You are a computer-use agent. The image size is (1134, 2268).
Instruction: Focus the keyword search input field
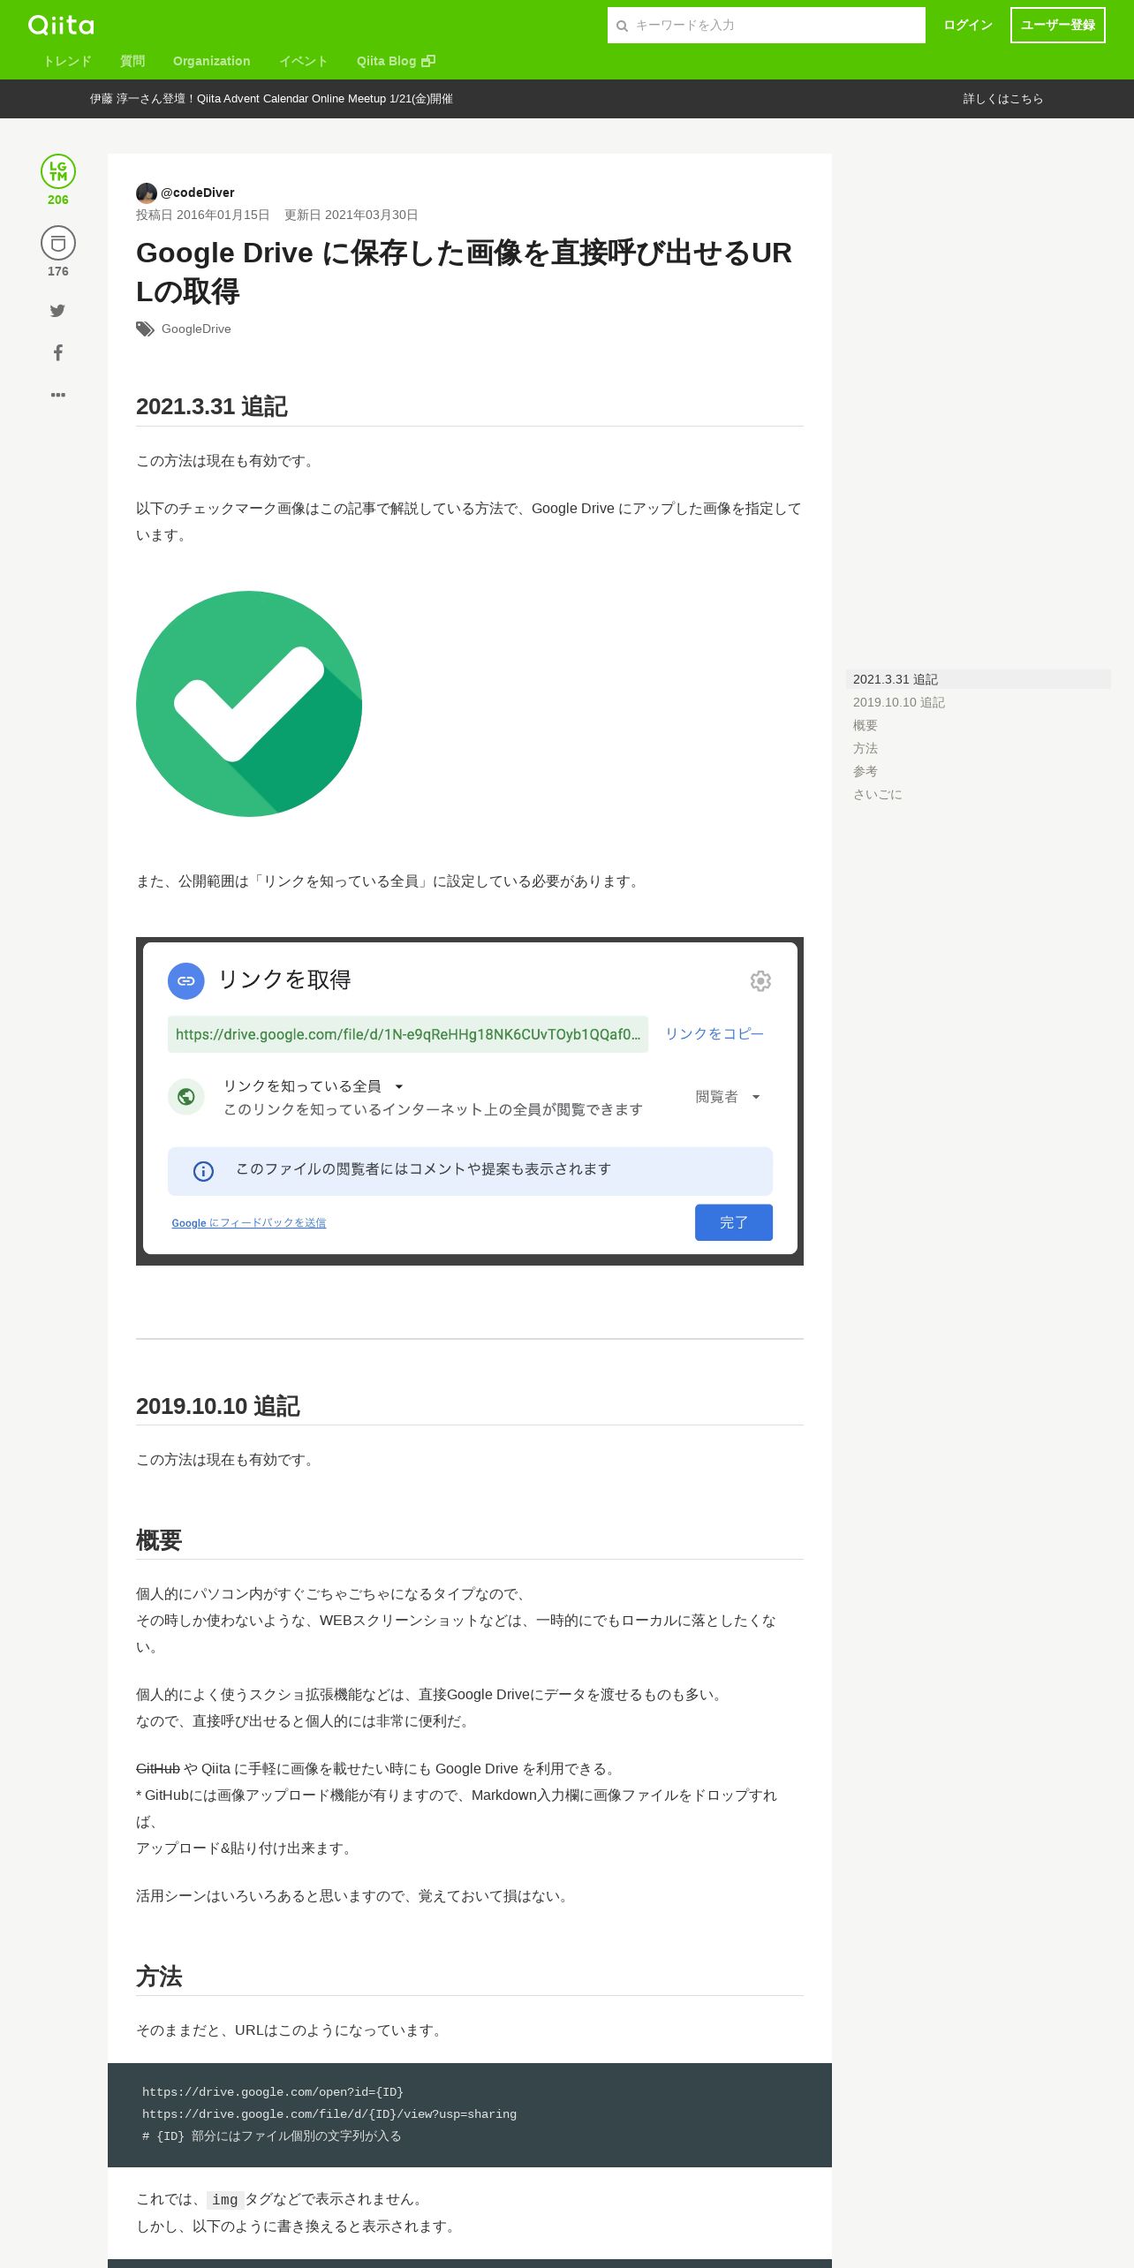(767, 26)
